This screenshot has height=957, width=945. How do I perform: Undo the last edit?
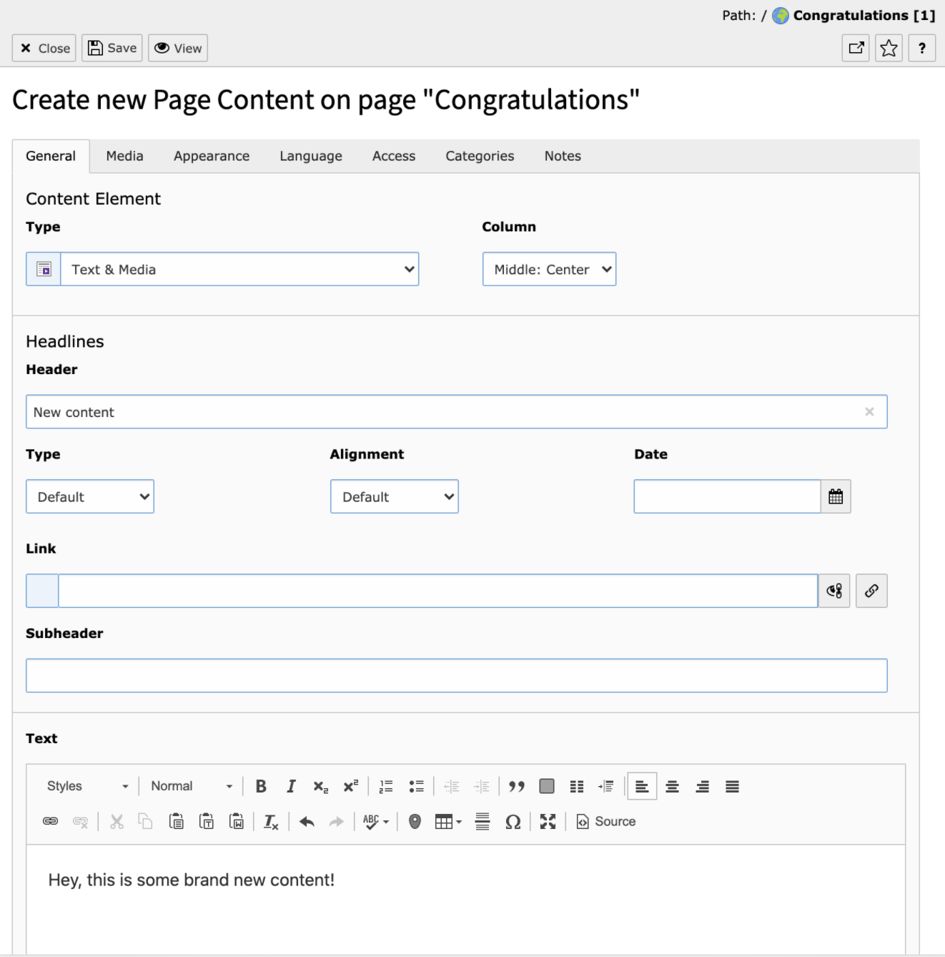pos(307,821)
